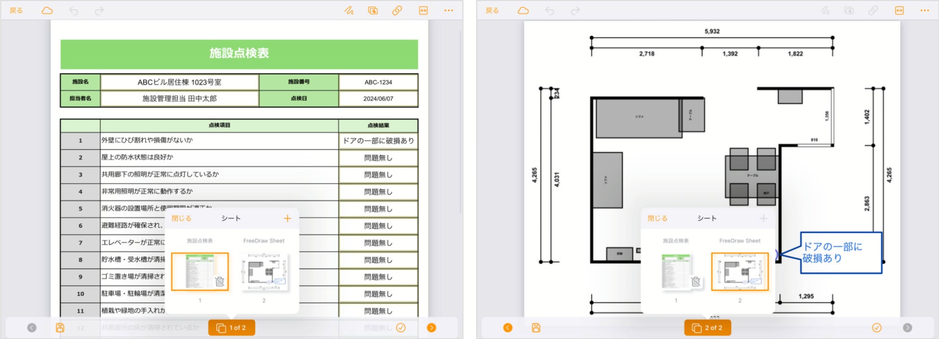939x339 pixels.
Task: Go to next page in right screen
Action: click(908, 328)
